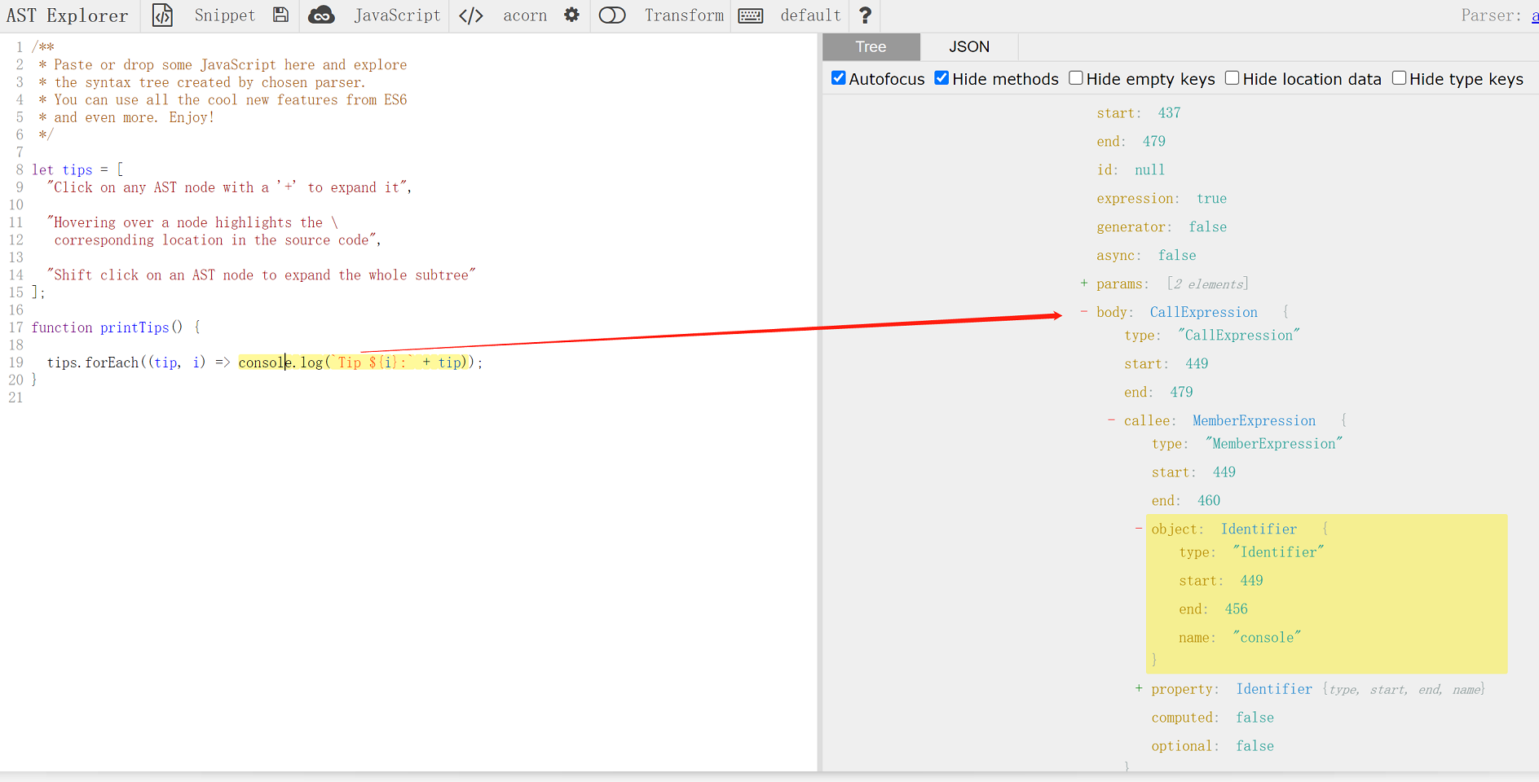This screenshot has width=1539, height=782.
Task: Click the cloud language icon
Action: click(322, 15)
